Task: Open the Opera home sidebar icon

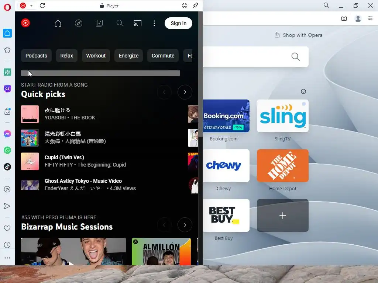Action: click(7, 33)
